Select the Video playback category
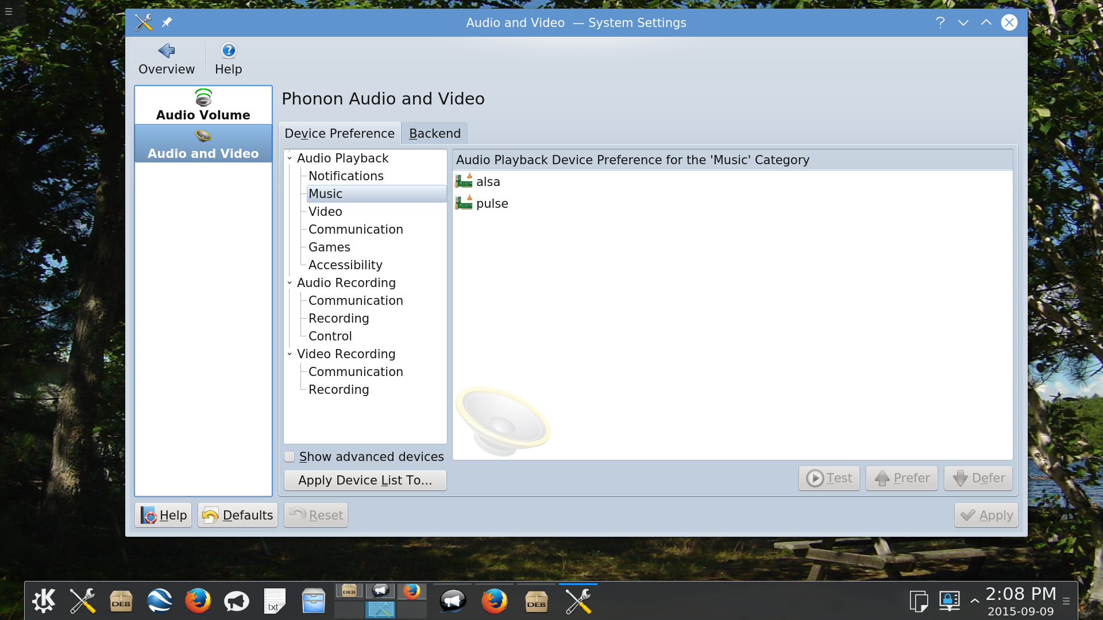 tap(325, 211)
